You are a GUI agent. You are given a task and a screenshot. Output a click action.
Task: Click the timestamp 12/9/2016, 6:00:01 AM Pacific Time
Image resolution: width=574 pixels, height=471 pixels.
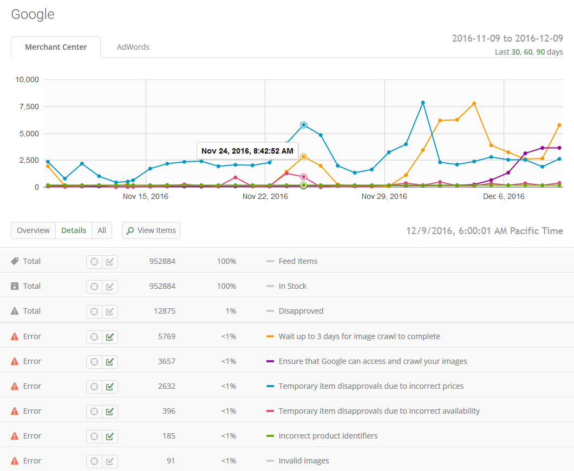tap(484, 231)
